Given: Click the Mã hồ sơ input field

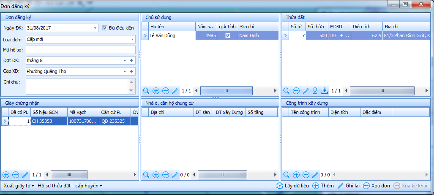Looking at the screenshot, I should (x=80, y=50).
